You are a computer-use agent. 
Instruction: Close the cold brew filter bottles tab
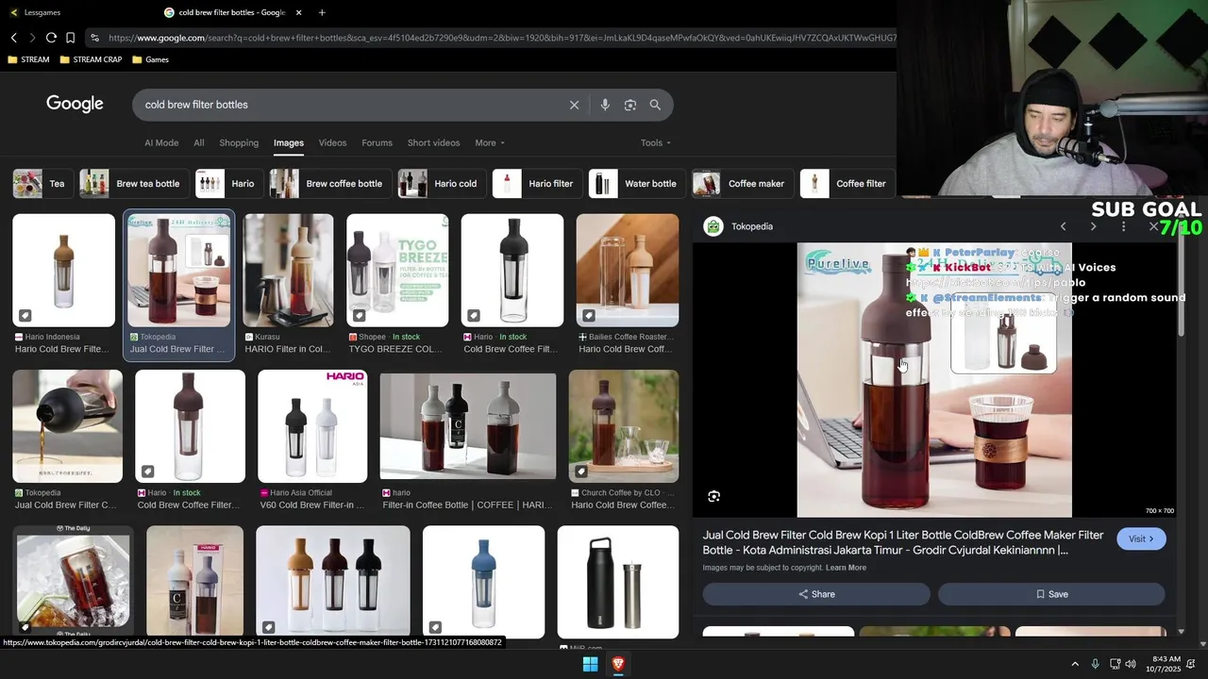click(x=299, y=12)
